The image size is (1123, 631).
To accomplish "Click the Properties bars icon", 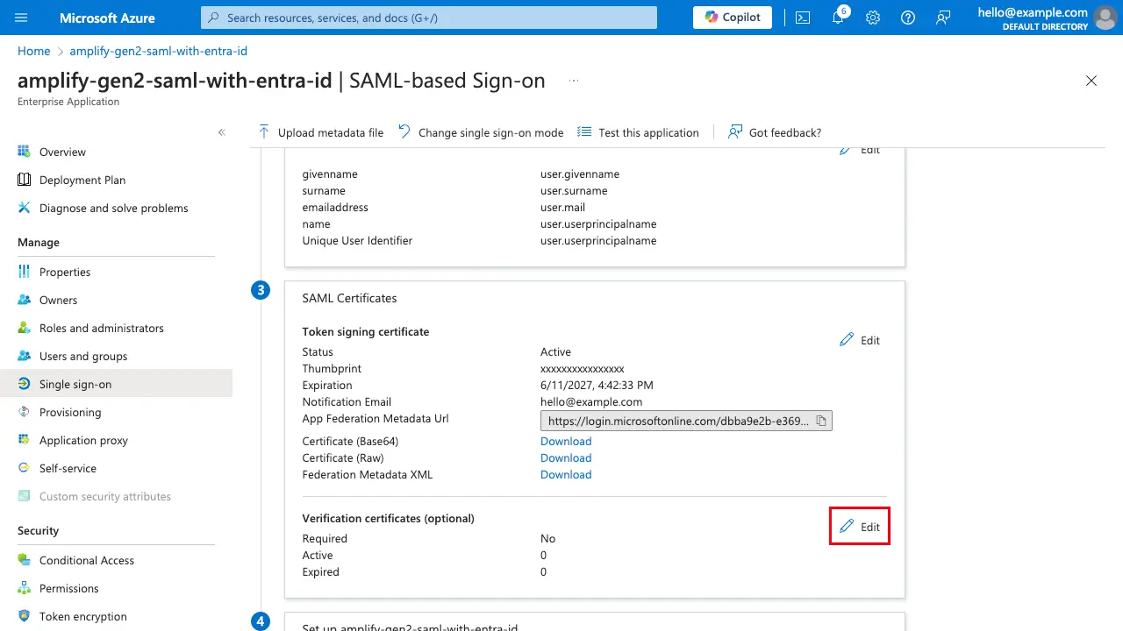I will point(24,272).
